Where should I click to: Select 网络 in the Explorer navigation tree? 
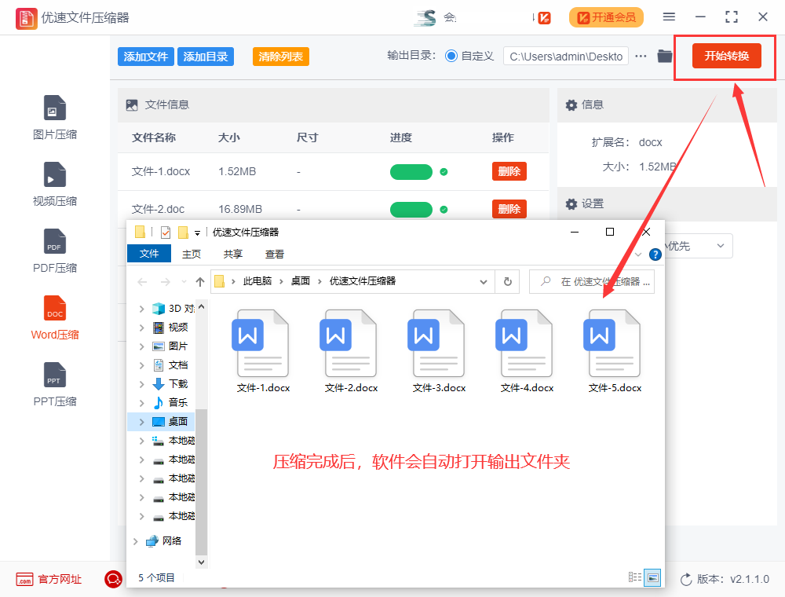(171, 541)
